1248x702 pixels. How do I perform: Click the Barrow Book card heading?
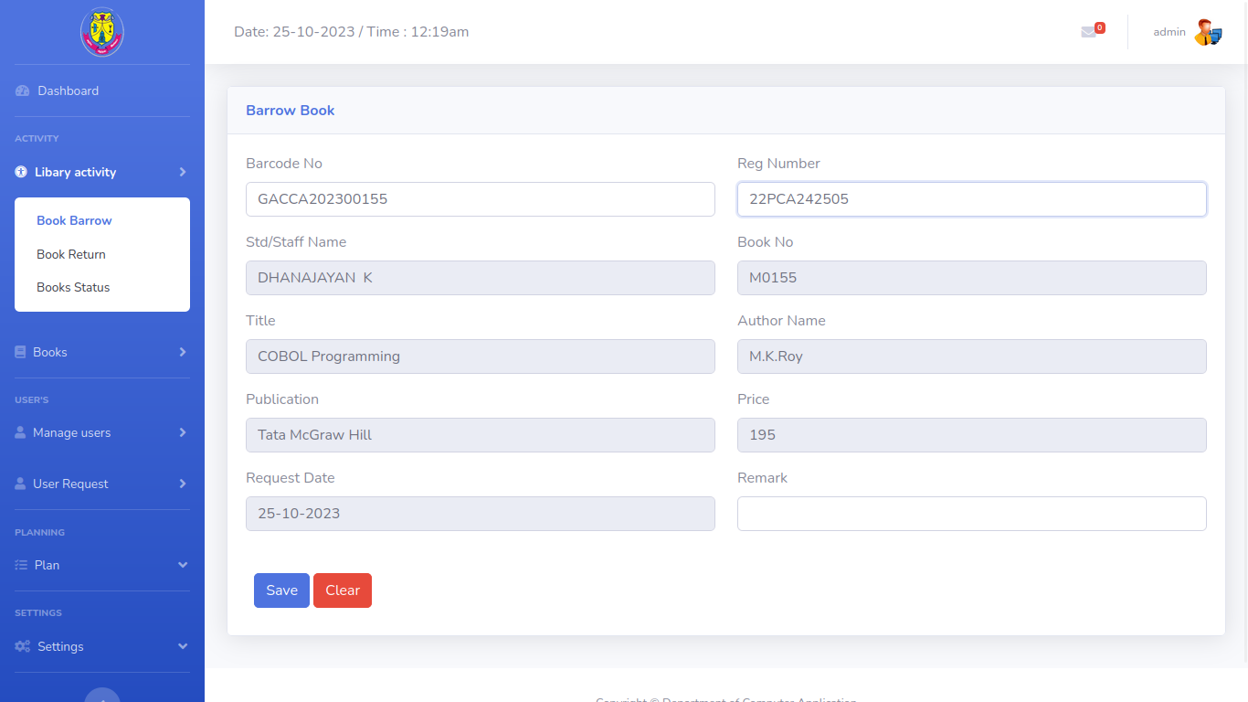click(x=291, y=111)
